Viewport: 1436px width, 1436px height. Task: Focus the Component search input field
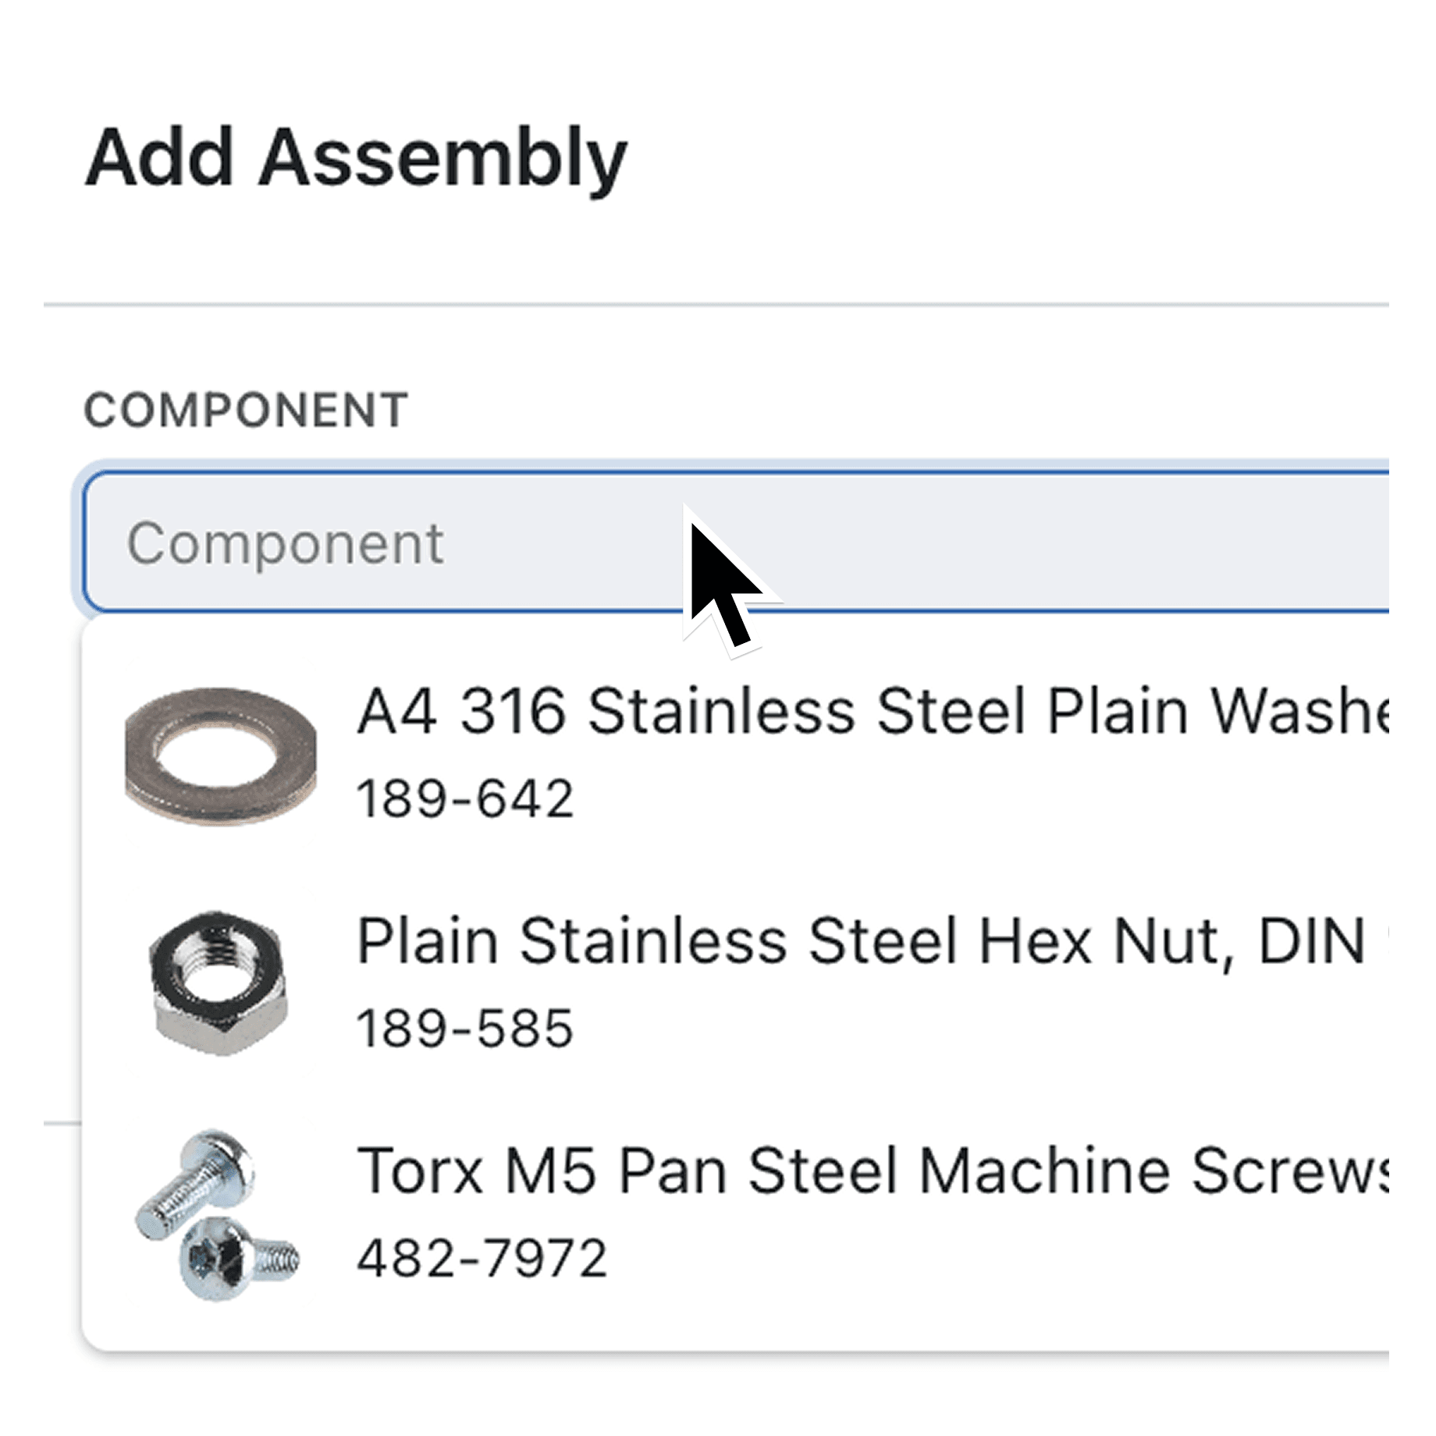coord(736,542)
